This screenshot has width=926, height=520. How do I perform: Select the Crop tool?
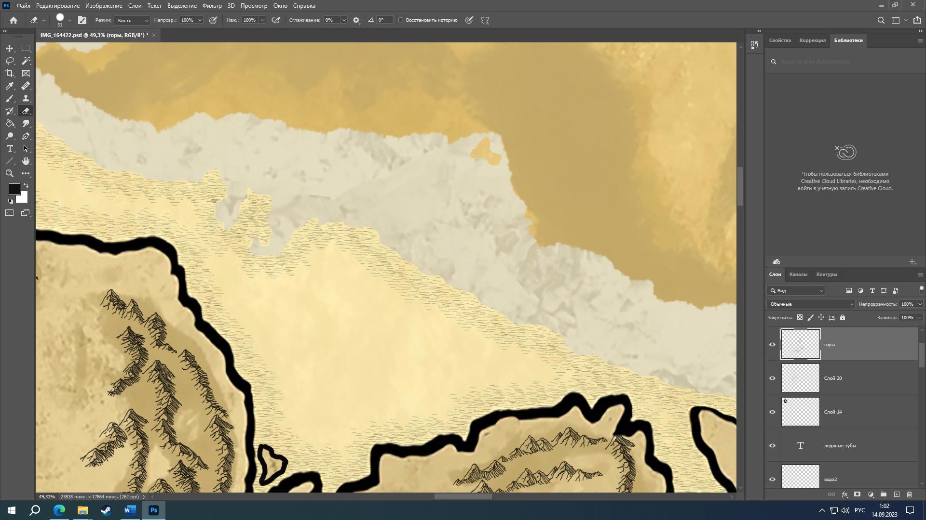10,73
